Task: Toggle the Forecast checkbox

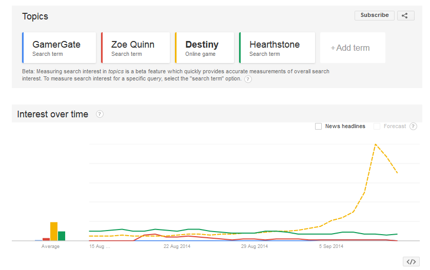Action: point(377,126)
